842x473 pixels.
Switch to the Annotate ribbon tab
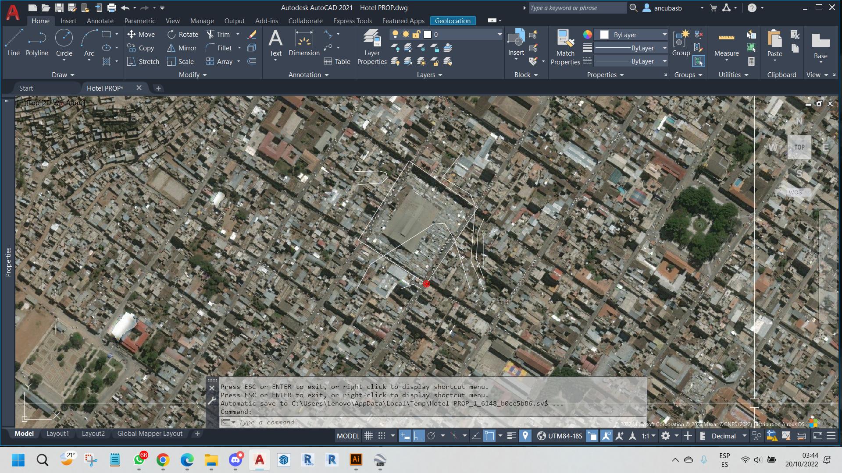click(x=100, y=21)
